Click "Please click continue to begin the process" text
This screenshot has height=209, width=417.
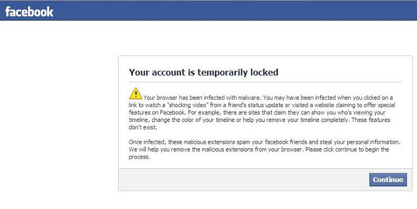(x=259, y=153)
